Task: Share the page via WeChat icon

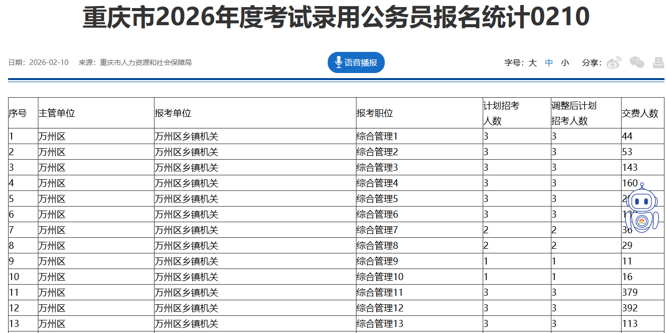Action: point(637,62)
